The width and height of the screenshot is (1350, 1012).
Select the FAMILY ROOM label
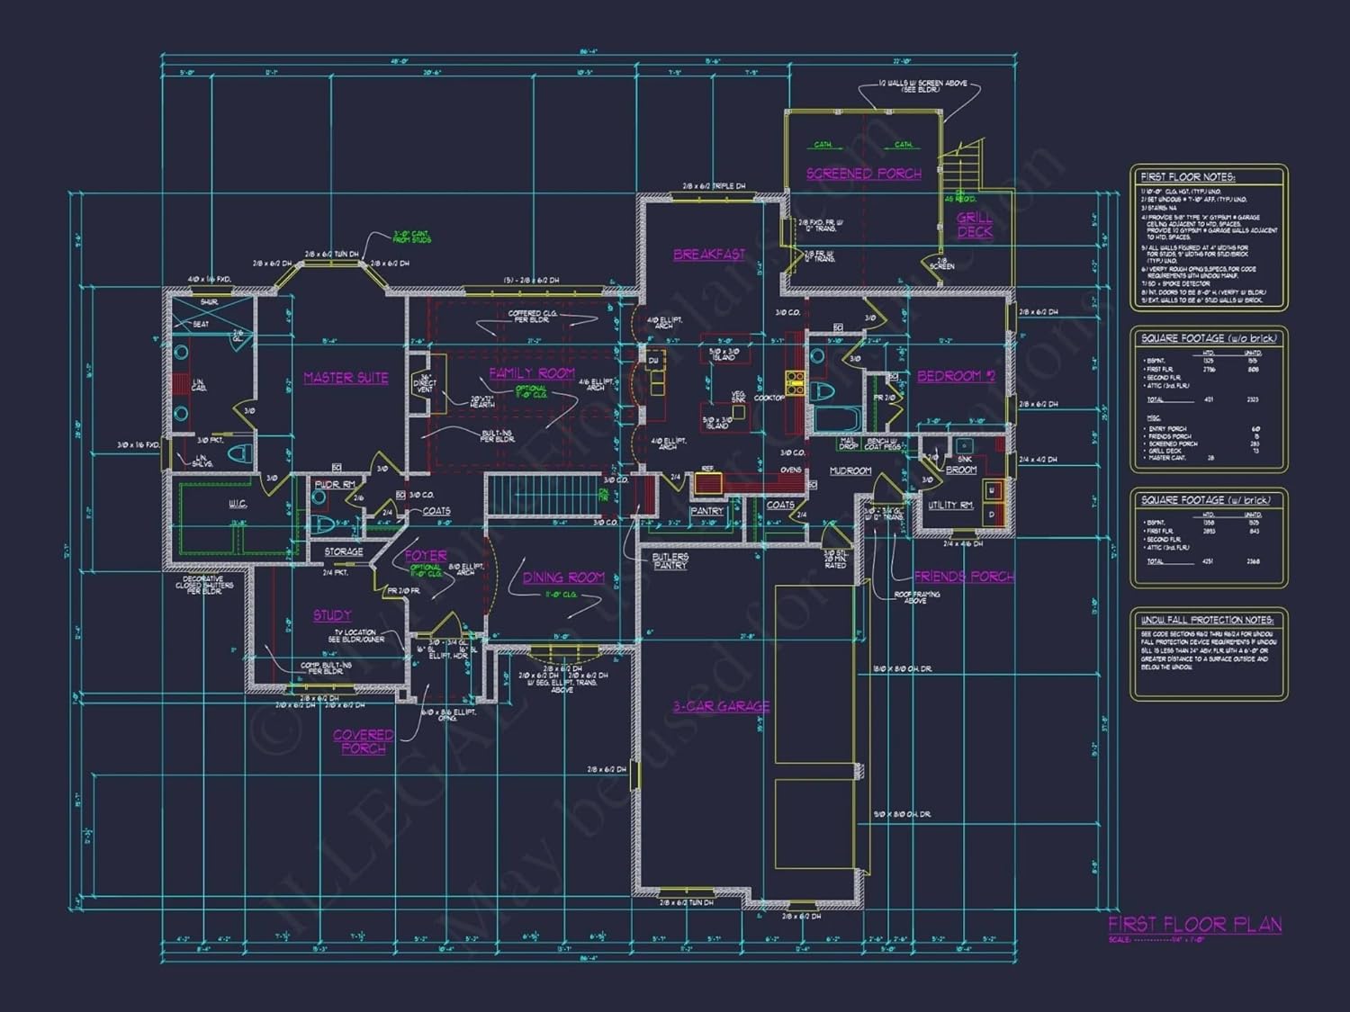pyautogui.click(x=531, y=373)
